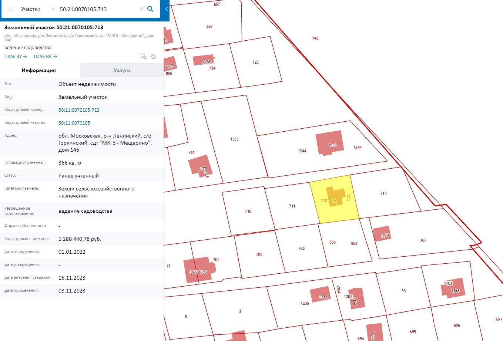Select the area value 366 кв. м
Viewport: 503px width, 341px height.
pos(70,163)
